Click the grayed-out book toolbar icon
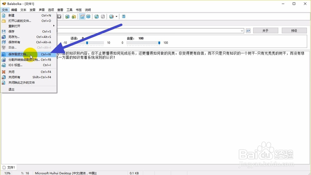 coord(103,17)
